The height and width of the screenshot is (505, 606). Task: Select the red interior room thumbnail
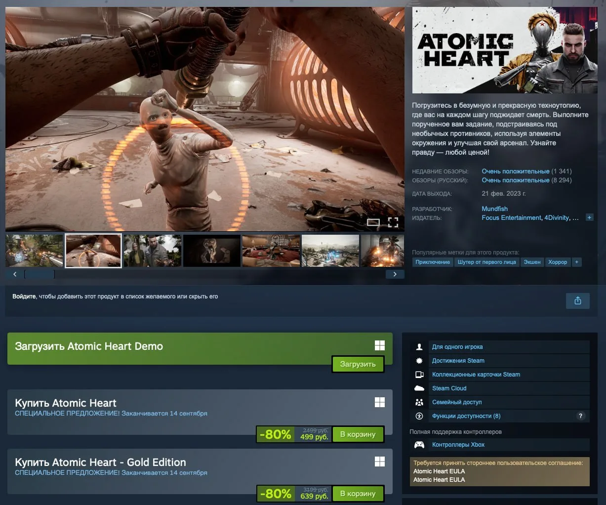click(x=271, y=251)
